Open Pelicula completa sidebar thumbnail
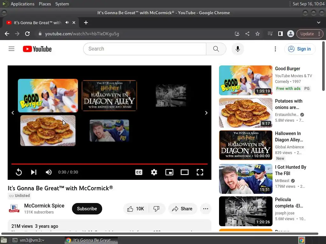326x244 pixels. click(x=245, y=211)
